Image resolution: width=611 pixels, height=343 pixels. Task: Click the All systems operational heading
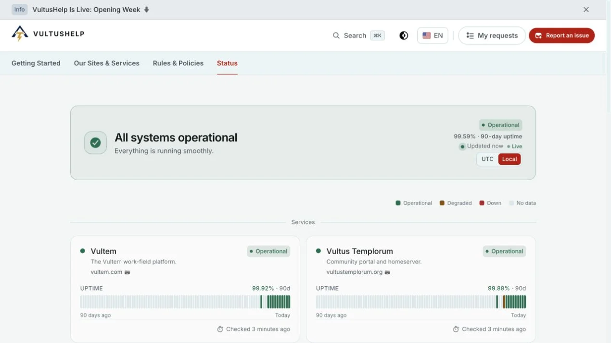176,137
